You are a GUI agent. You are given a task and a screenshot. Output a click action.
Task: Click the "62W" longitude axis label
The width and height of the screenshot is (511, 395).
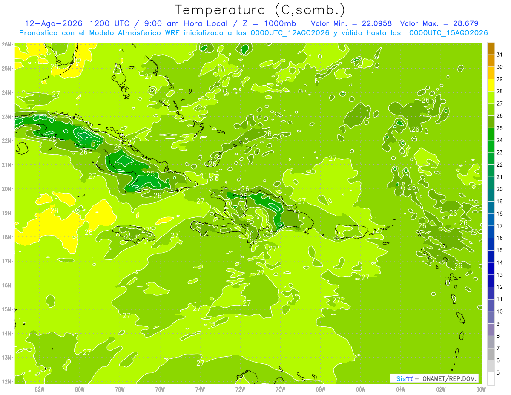[x=441, y=389]
